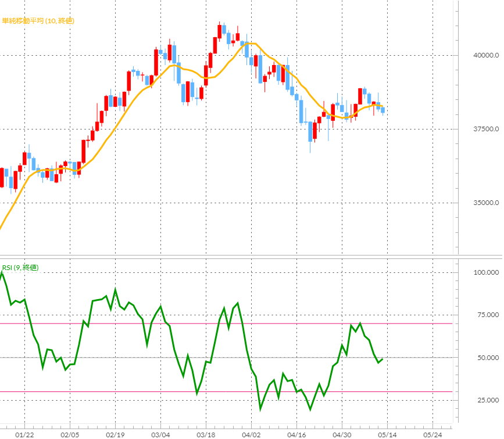Select the simple moving average (10, 終値) label
Viewport: 504px width, 439px height.
[38, 21]
